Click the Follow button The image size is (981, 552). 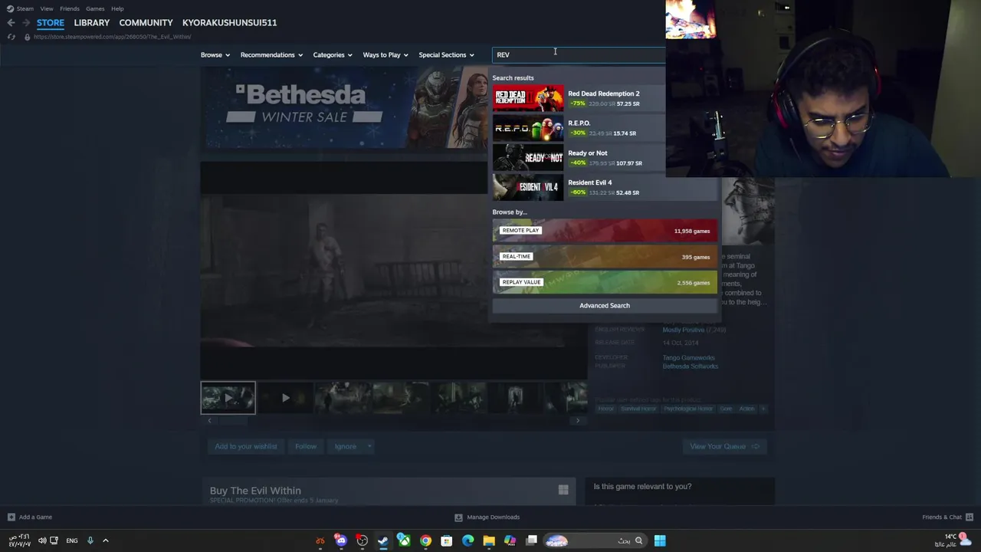pos(306,446)
